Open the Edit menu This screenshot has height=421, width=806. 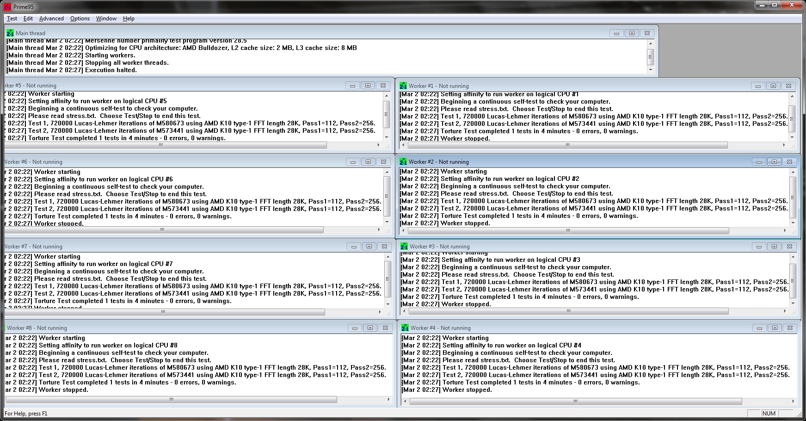(x=28, y=19)
